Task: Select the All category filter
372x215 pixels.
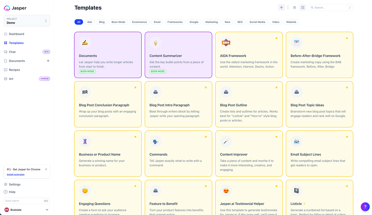Action: [79, 22]
